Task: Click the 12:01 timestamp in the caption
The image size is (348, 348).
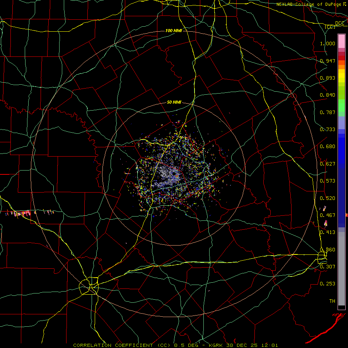Action: point(270,345)
